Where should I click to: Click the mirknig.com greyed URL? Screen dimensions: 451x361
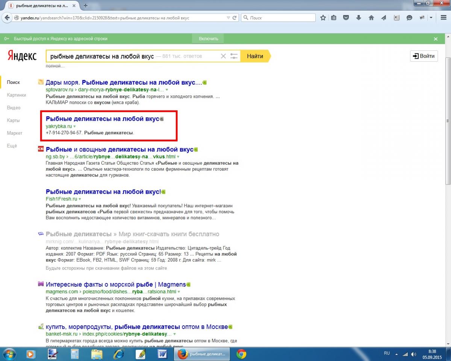pos(102,241)
